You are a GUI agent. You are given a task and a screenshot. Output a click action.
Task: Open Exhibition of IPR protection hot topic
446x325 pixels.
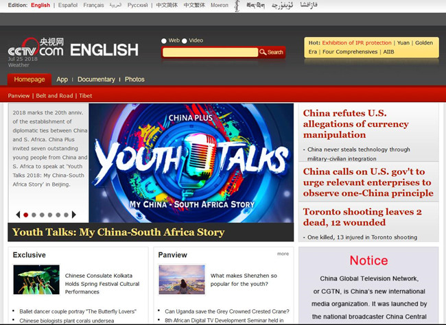pyautogui.click(x=357, y=43)
